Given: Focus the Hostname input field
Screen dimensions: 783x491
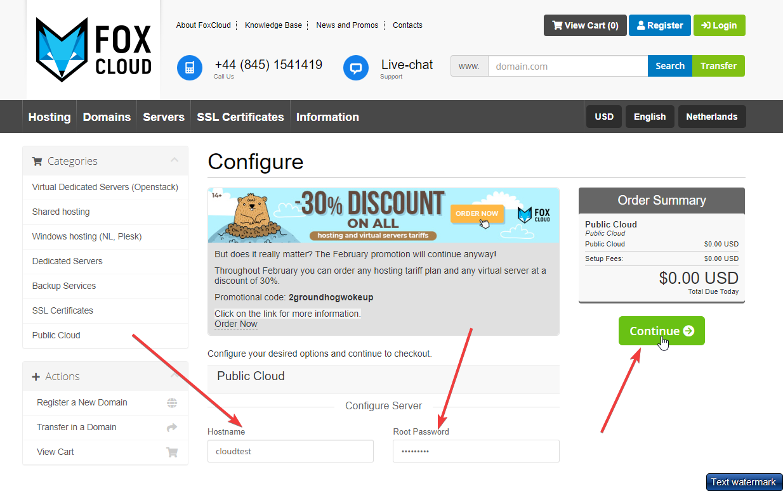Looking at the screenshot, I should (x=290, y=451).
